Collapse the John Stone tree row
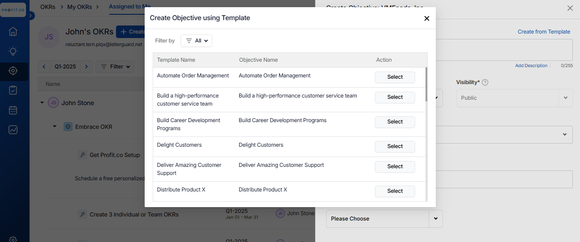This screenshot has height=242, width=580. [x=42, y=103]
